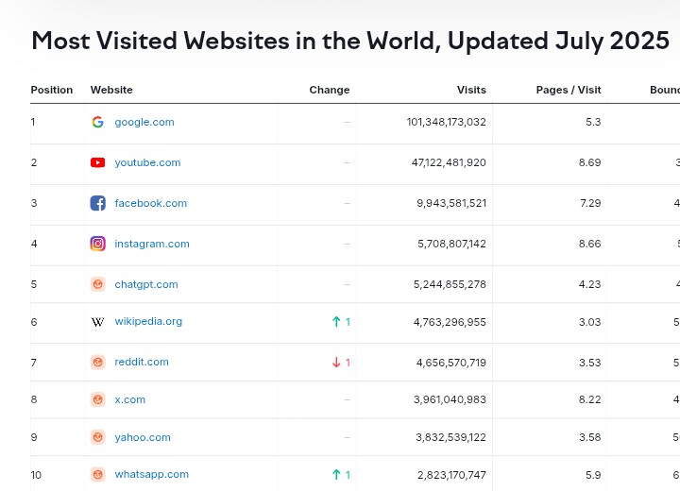The height and width of the screenshot is (491, 680).
Task: Click the Wikipedia W icon
Action: coord(97,322)
